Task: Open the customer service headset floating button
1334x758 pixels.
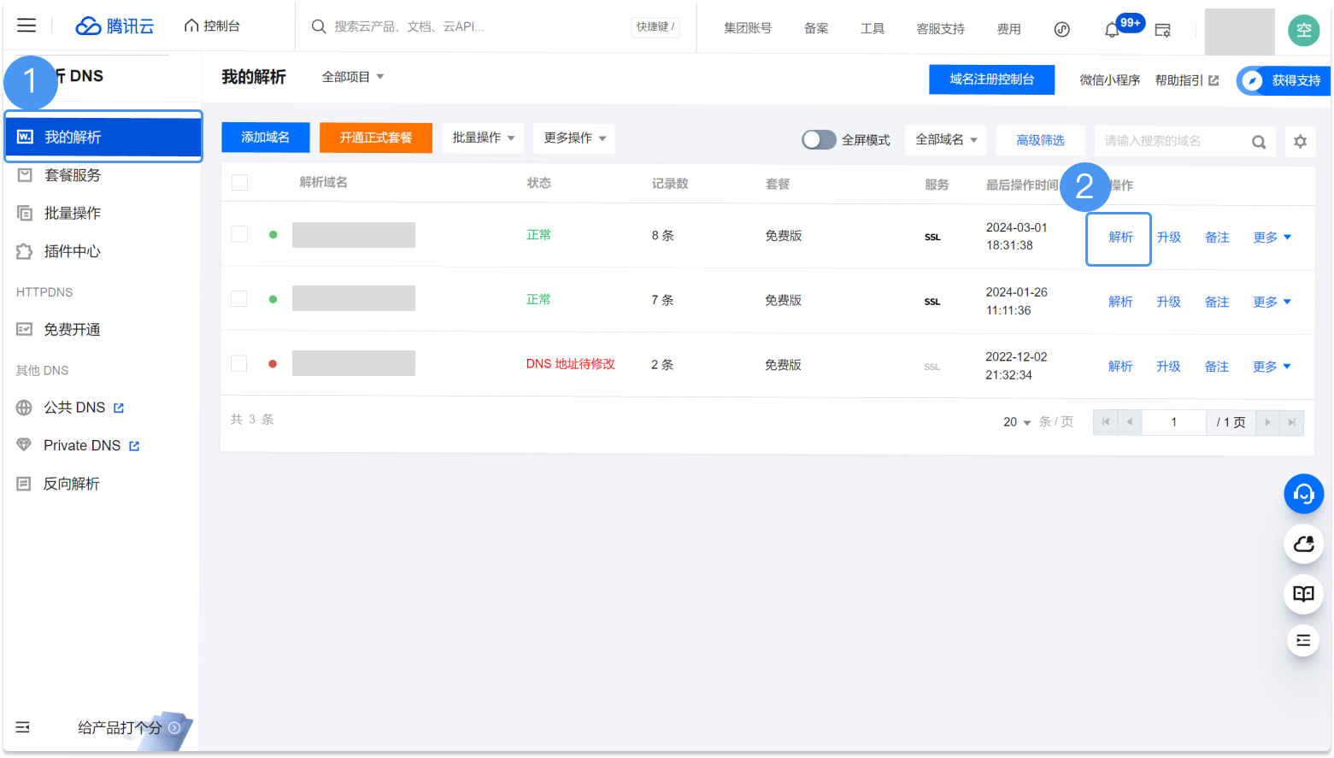Action: coord(1303,494)
